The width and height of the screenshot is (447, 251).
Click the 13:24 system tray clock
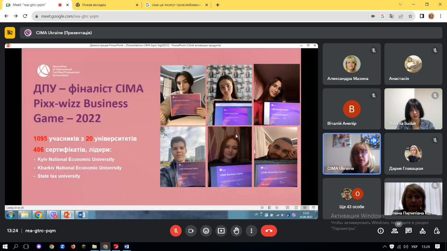[x=426, y=246]
